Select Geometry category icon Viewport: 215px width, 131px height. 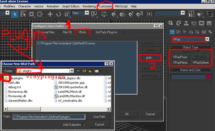pos(172,32)
